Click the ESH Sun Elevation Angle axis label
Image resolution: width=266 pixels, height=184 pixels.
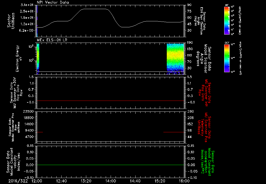pyautogui.click(x=200, y=21)
